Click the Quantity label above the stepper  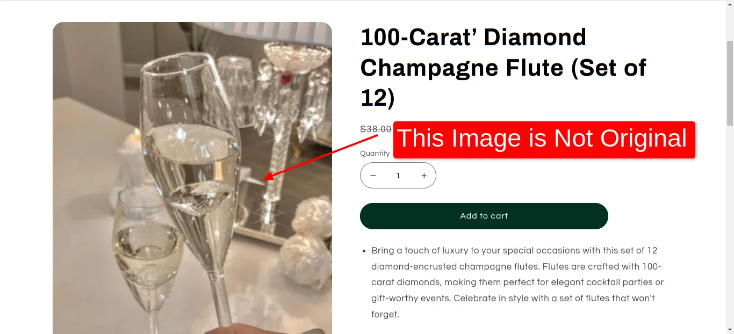point(375,153)
